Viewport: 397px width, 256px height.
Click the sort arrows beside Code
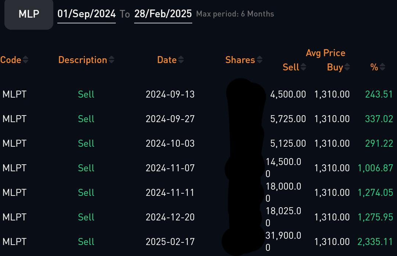25,60
